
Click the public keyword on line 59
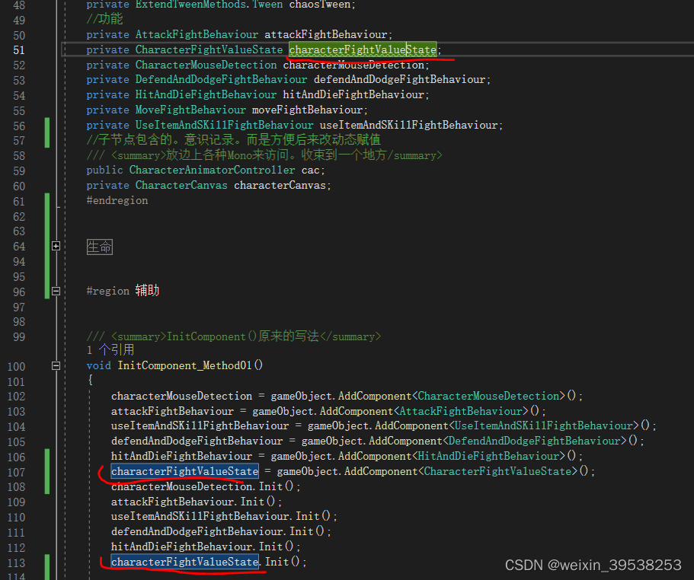(x=105, y=170)
